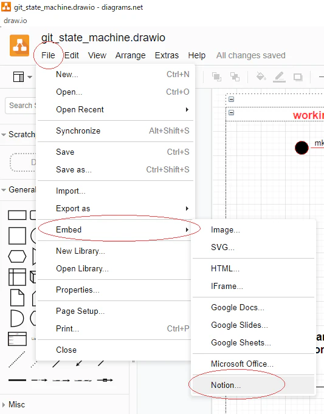Viewport: 324px width, 414px height.
Task: Open the Help menu
Action: (x=197, y=55)
